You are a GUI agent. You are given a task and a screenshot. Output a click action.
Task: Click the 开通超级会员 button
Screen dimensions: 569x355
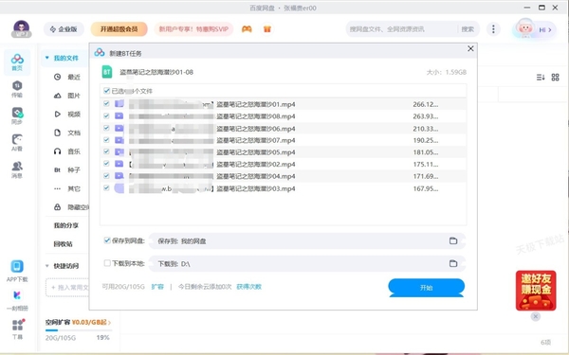[119, 29]
